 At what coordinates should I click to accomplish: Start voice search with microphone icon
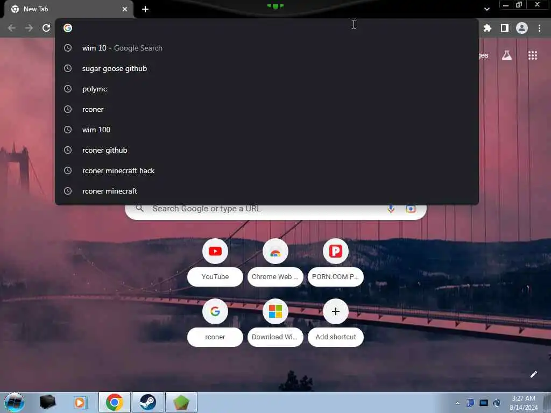coord(391,209)
